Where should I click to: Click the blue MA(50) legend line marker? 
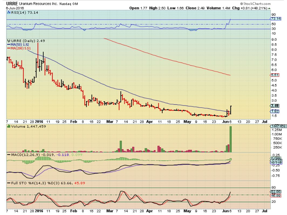(9, 45)
